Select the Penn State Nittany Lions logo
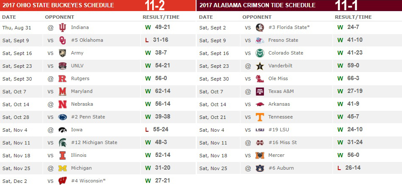 63,117
